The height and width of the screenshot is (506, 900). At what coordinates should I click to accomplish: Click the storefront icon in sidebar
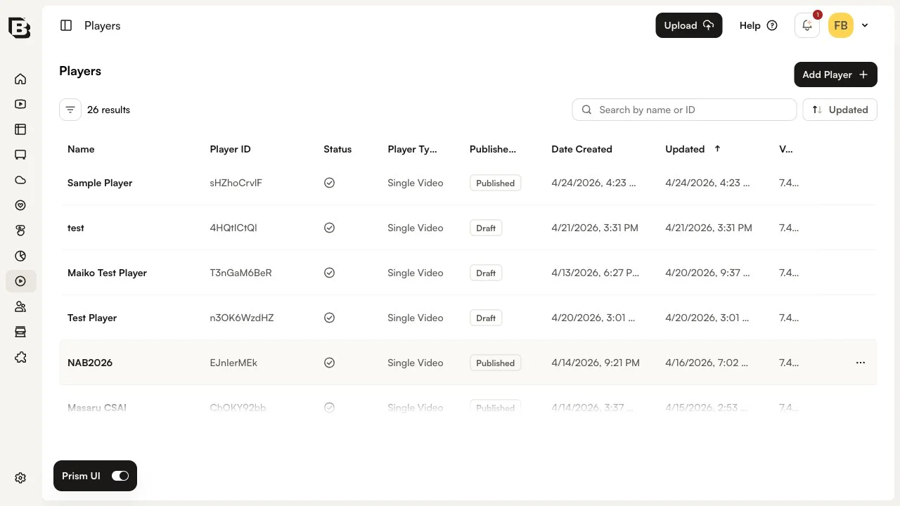tap(20, 332)
